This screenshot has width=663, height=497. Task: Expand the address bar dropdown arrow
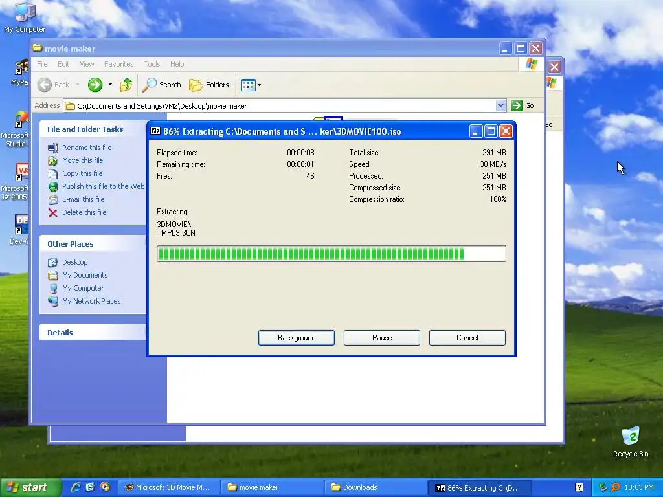point(500,105)
